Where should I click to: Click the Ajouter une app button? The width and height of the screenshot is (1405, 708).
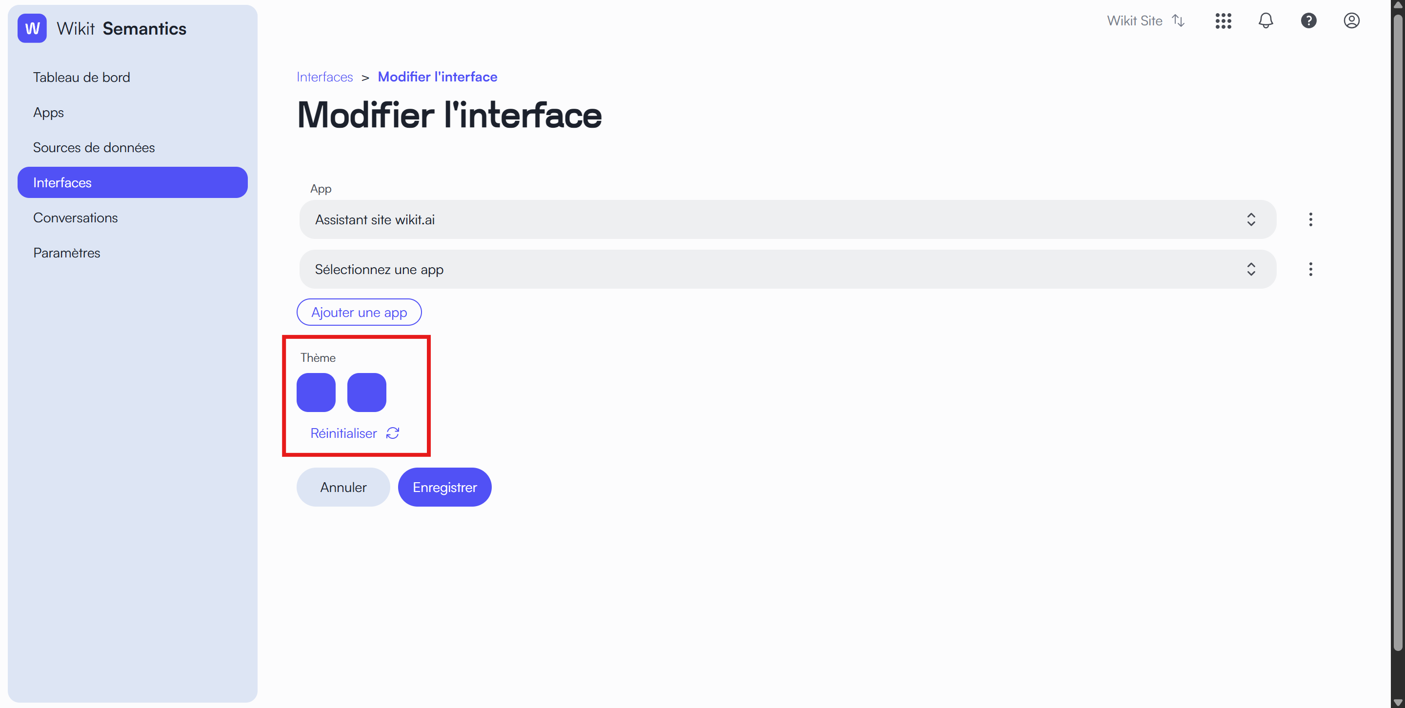click(359, 312)
